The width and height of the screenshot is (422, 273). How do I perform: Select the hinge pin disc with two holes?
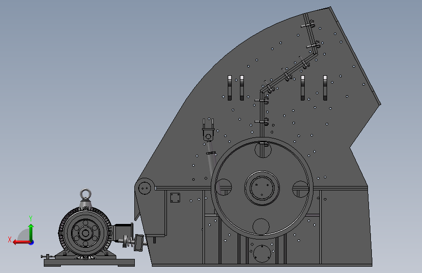click(145, 188)
